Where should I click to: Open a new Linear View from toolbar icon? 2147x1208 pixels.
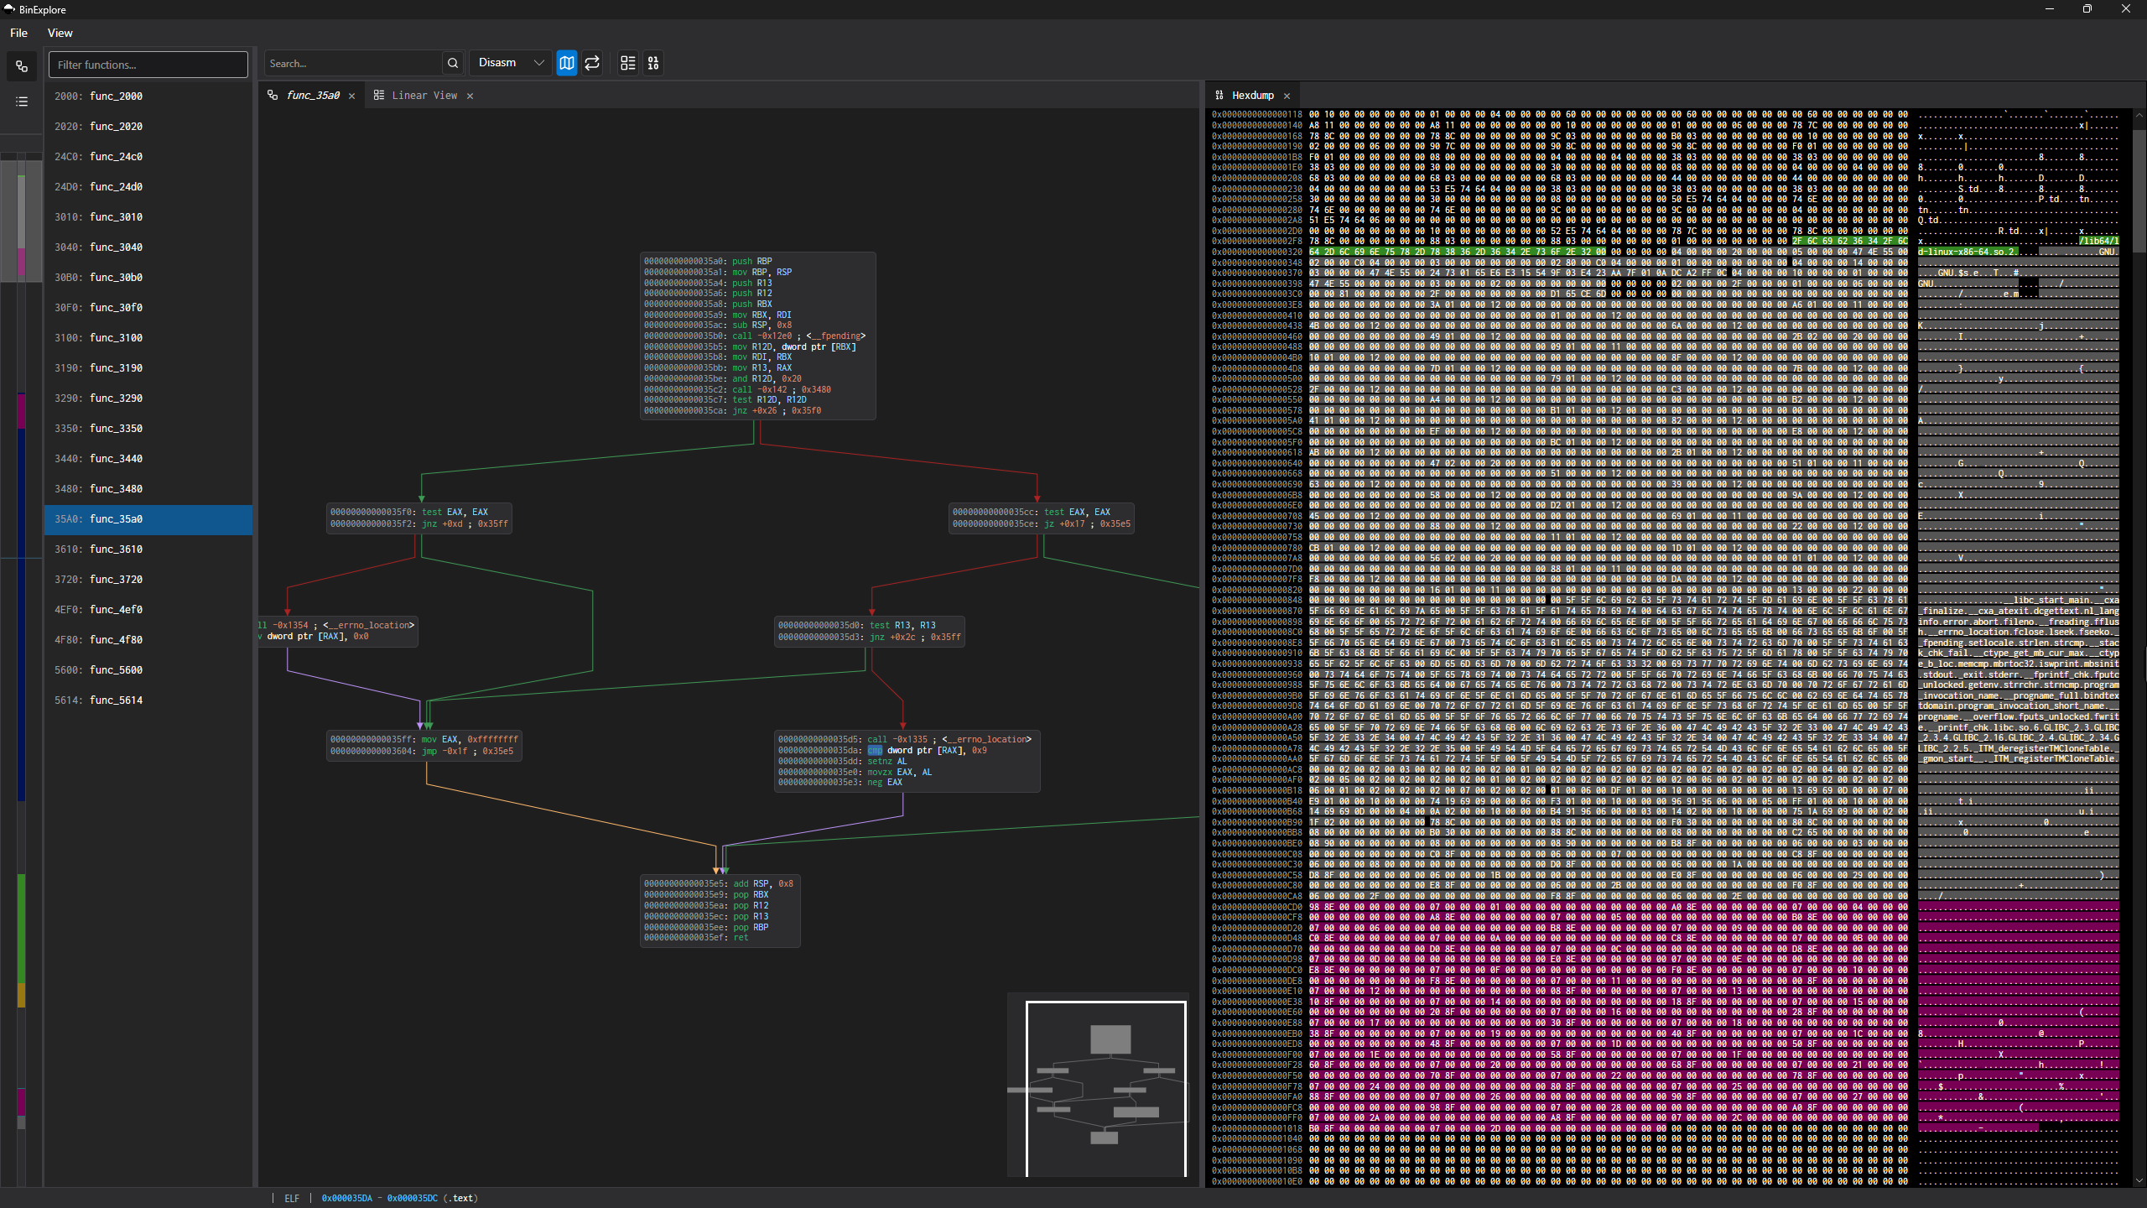[627, 63]
